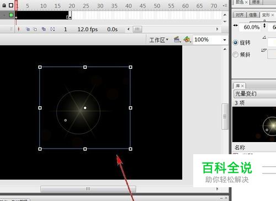Open the 光晕变幻 library document dropdown

pyautogui.click(x=255, y=94)
